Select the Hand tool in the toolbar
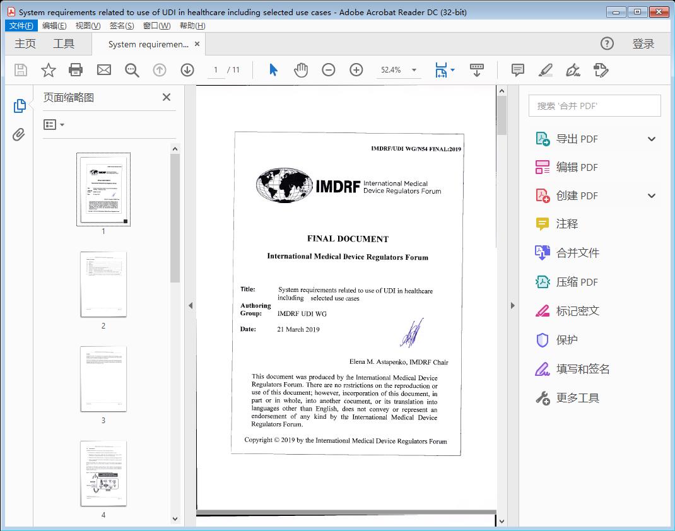This screenshot has width=675, height=531. [x=301, y=70]
